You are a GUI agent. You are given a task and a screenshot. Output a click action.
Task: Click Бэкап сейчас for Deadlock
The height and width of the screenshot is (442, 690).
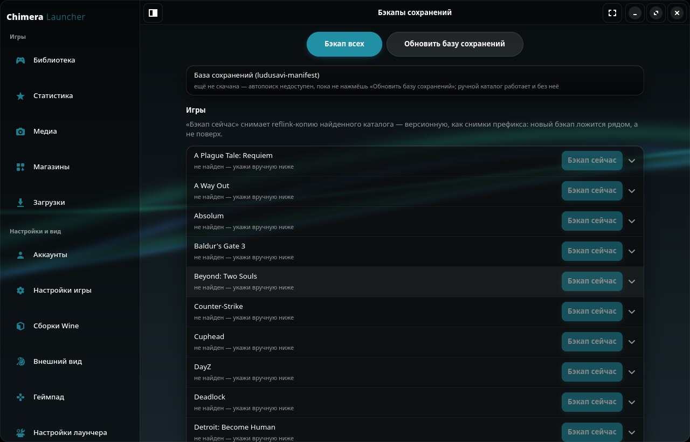click(x=592, y=402)
